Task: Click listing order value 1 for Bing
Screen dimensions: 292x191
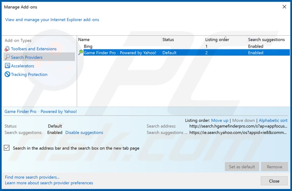Action: click(x=206, y=46)
